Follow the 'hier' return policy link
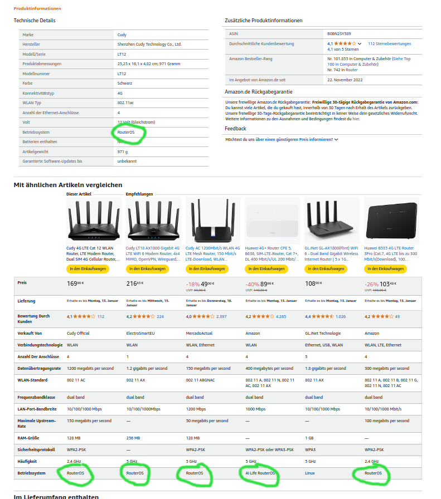Image resolution: width=441 pixels, height=499 pixels. [x=356, y=119]
